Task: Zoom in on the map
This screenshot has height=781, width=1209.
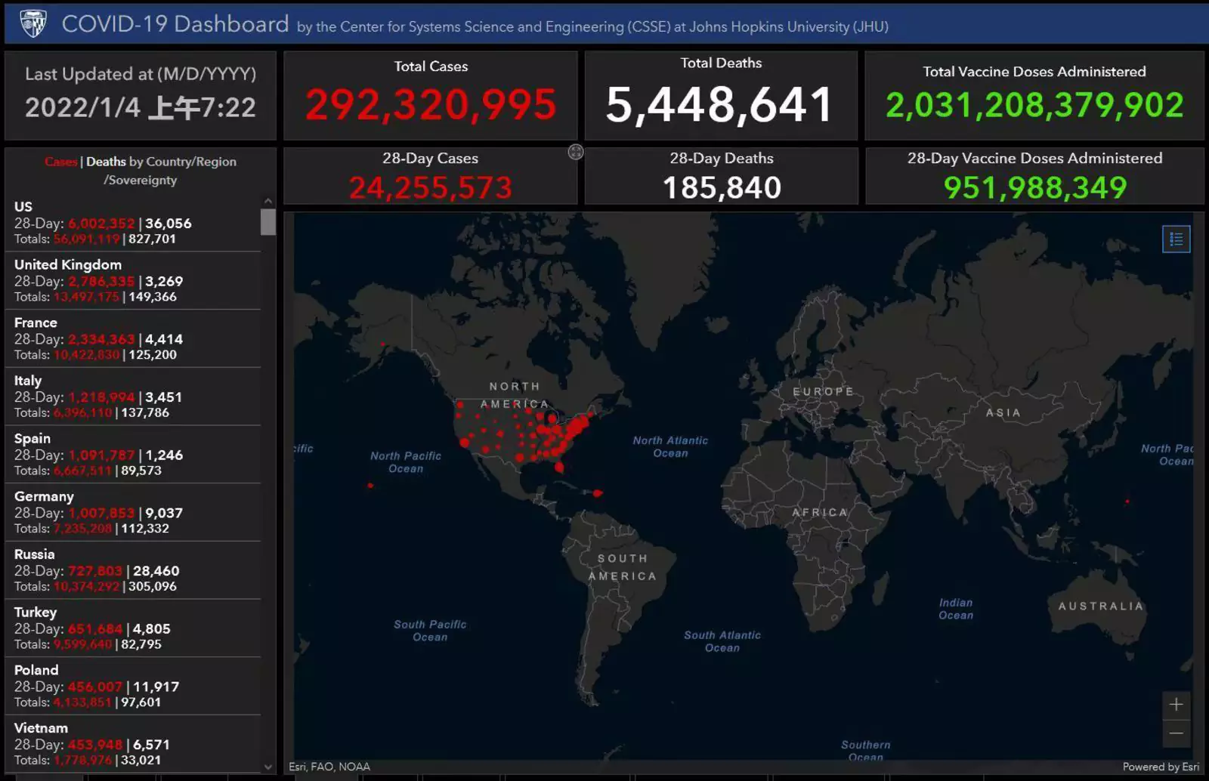Action: coord(1176,705)
